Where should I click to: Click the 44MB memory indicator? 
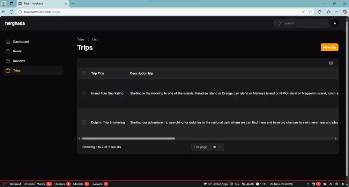tap(247, 184)
